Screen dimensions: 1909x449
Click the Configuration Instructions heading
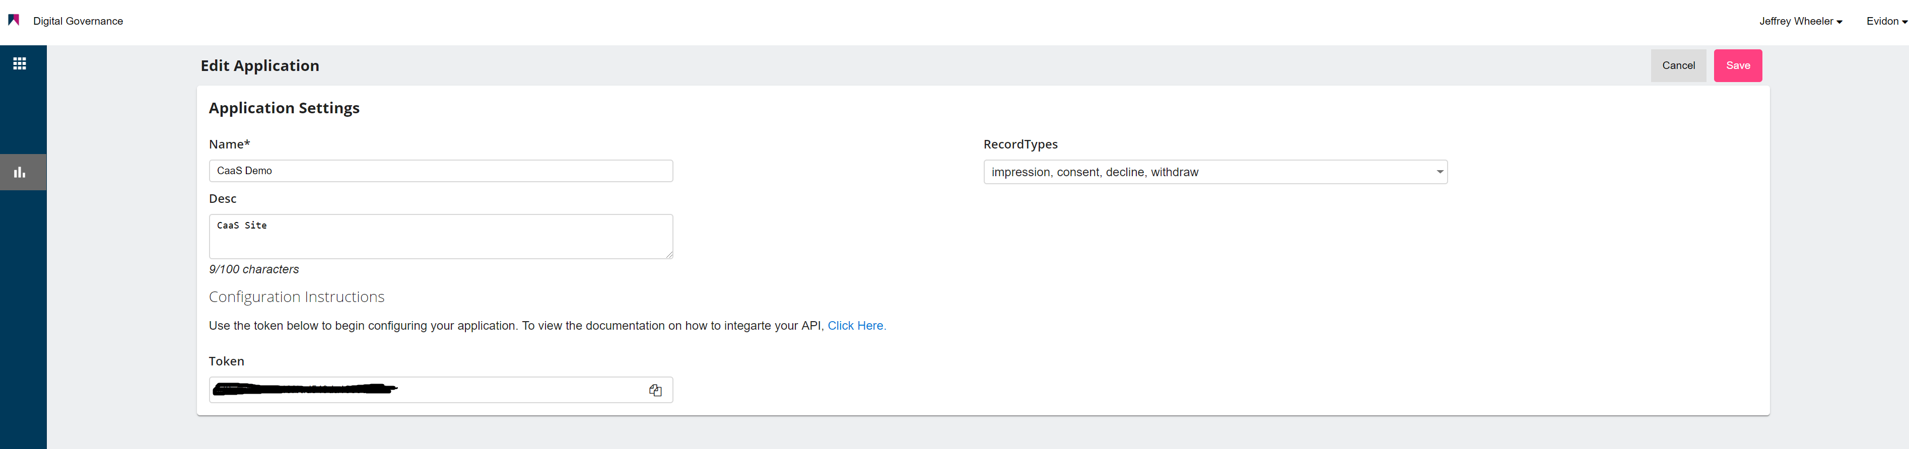pyautogui.click(x=297, y=297)
